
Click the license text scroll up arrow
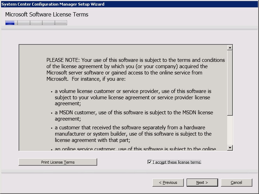point(230,47)
